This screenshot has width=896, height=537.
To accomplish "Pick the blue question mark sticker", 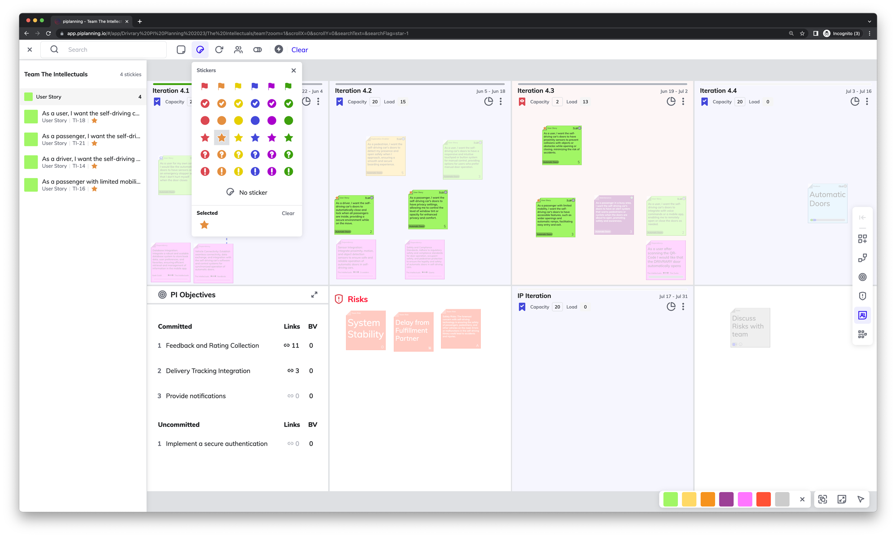I will pos(255,154).
